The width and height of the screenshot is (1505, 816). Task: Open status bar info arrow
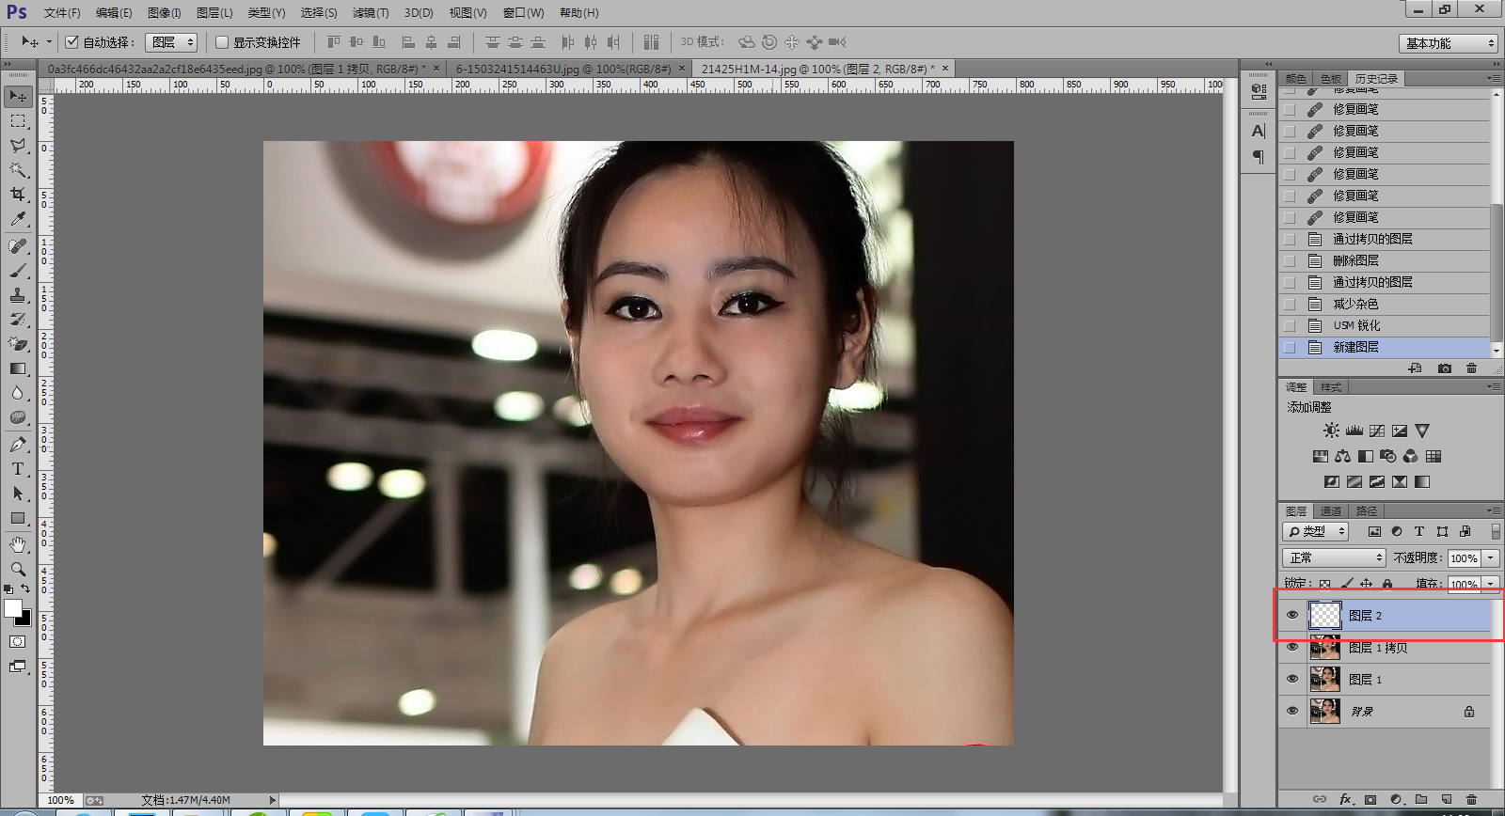[x=273, y=800]
